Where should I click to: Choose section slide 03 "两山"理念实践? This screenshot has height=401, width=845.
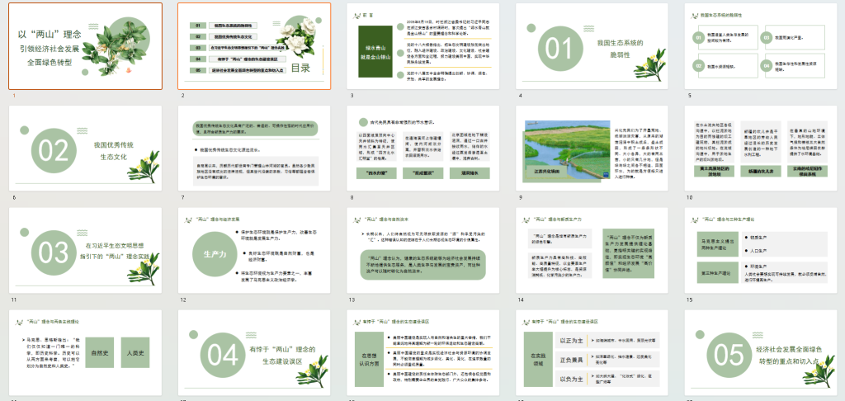[85, 251]
